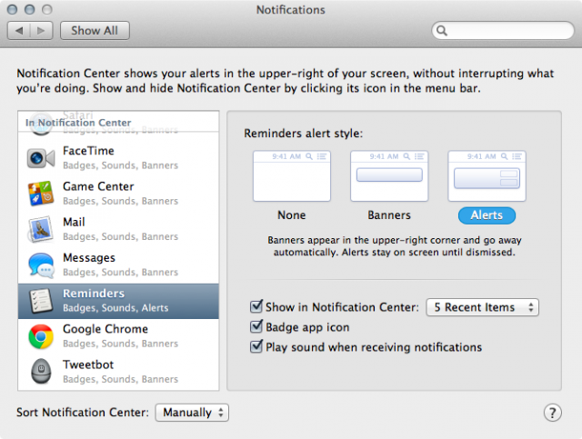Go back with the left arrow button
The width and height of the screenshot is (582, 439).
(19, 30)
